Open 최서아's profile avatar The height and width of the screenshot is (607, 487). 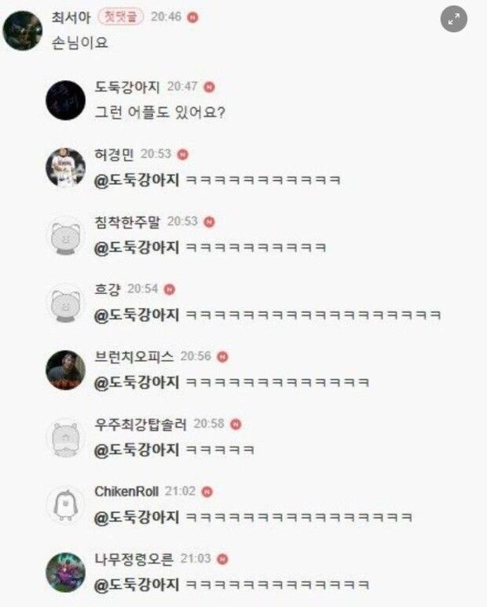pyautogui.click(x=23, y=30)
